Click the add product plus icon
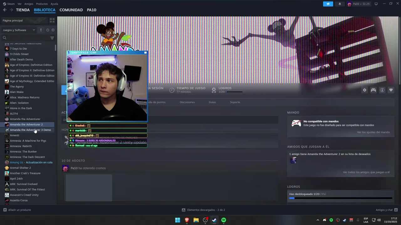Image resolution: width=401 pixels, height=225 pixels. click(5, 210)
